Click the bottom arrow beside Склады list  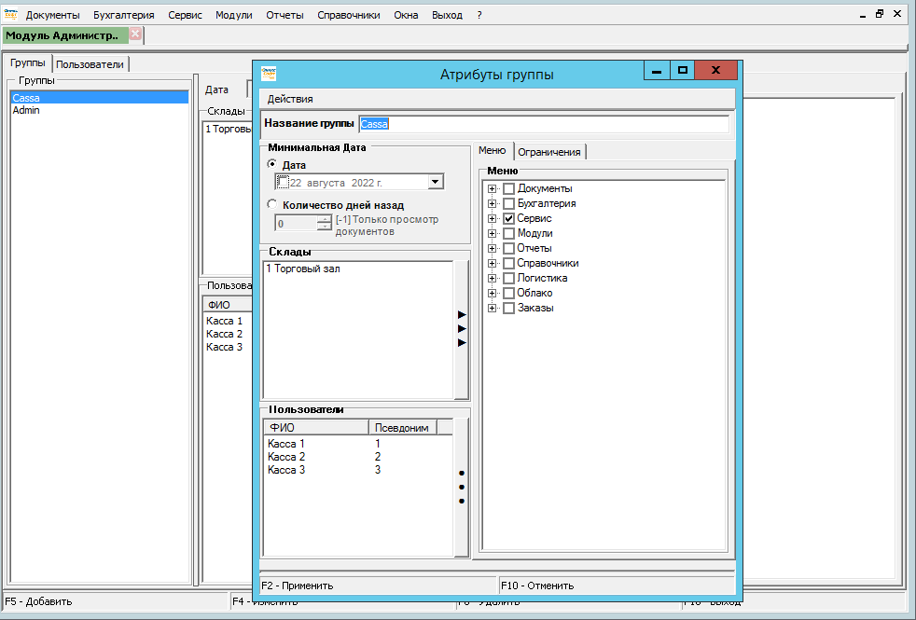462,343
